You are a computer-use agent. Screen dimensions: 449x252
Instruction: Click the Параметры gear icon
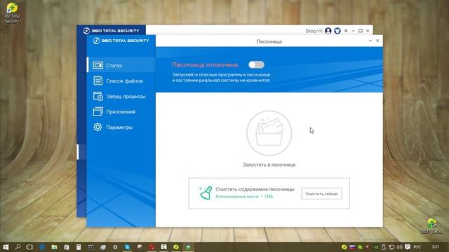[x=98, y=127]
